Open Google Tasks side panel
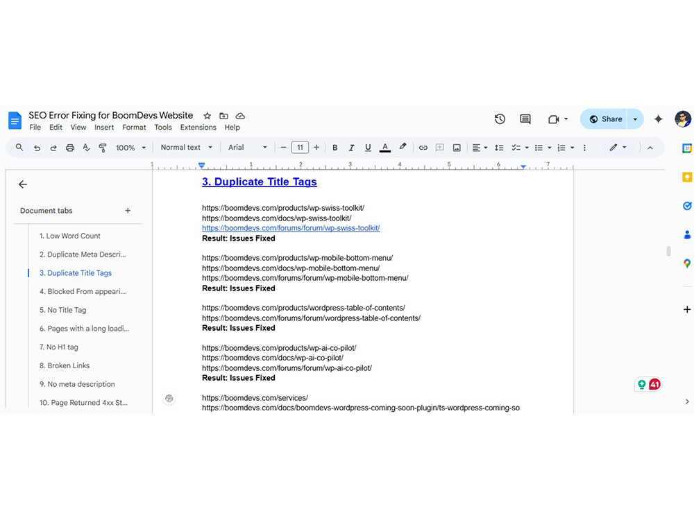Viewport: 694px width, 520px height. 686,206
